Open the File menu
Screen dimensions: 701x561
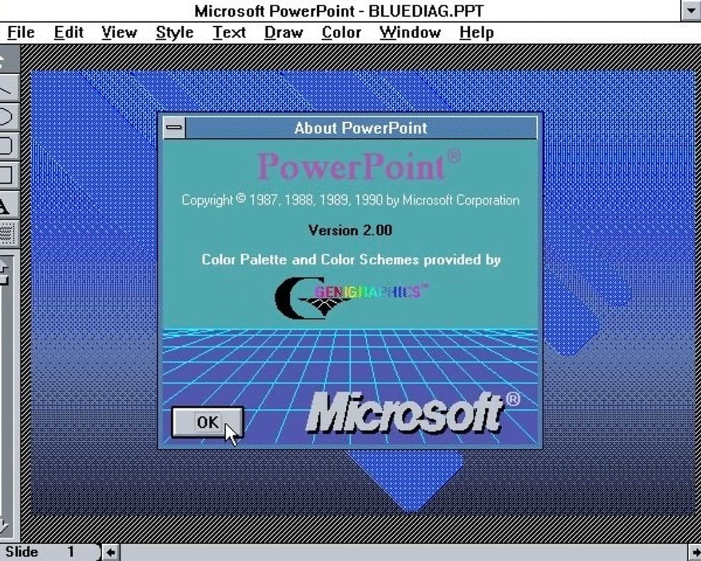click(x=21, y=32)
